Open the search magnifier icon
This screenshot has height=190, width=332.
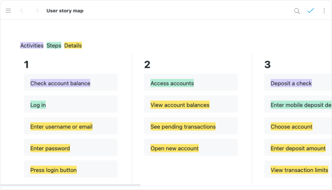297,11
